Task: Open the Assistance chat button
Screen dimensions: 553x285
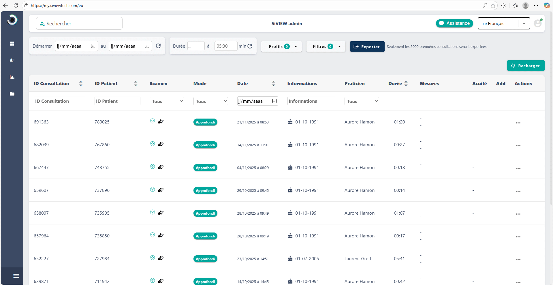Action: 454,23
